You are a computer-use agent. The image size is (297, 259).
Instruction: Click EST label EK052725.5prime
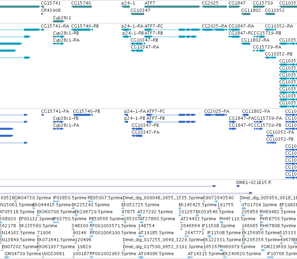[x=140, y=205]
